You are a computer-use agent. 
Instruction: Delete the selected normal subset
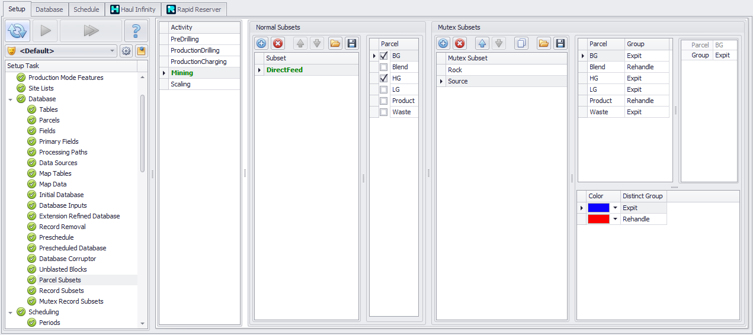(x=278, y=43)
